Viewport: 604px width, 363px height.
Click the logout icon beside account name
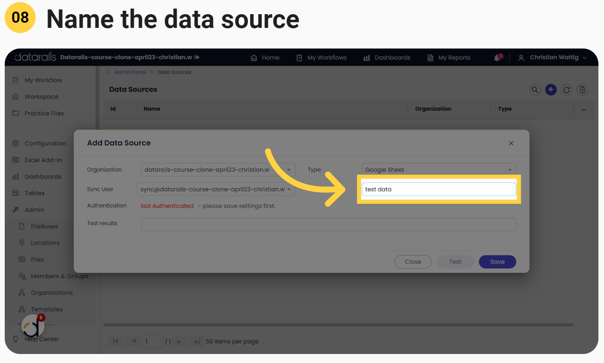pos(197,57)
